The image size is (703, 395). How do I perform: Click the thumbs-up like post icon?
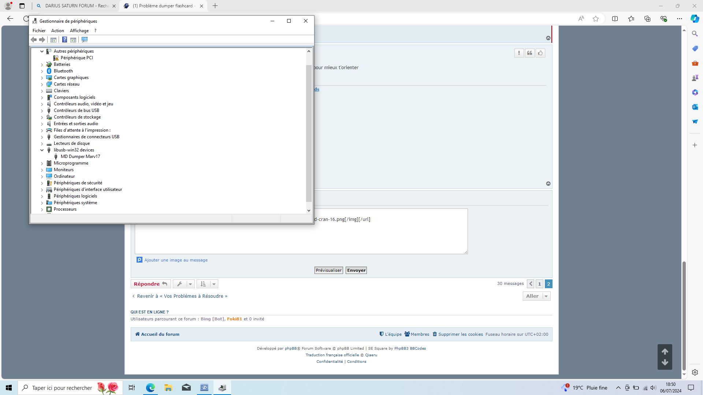coord(540,53)
